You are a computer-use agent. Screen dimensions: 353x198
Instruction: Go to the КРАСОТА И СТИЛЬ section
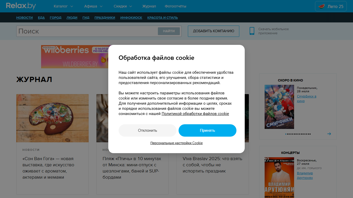click(163, 18)
